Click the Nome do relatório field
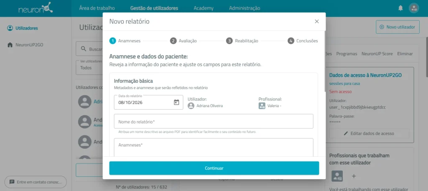428x191 pixels. click(214, 121)
